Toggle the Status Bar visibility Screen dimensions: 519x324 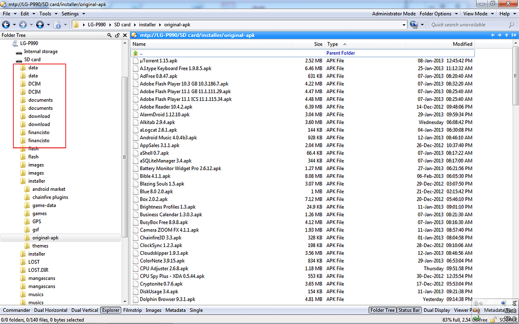408,310
